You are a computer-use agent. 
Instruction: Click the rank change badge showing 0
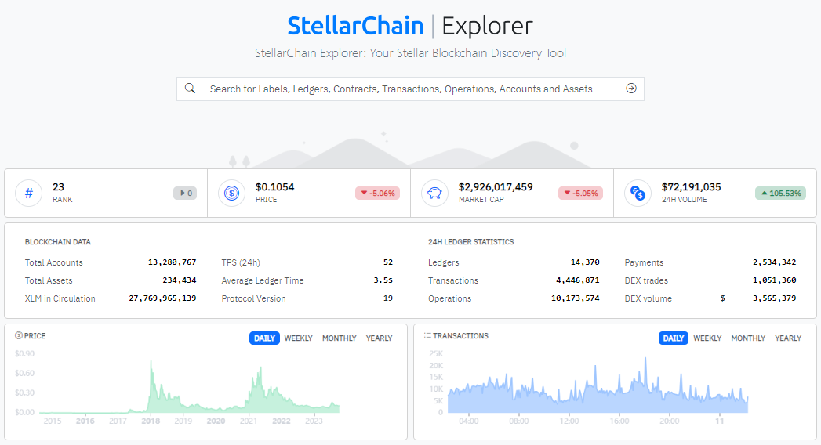(185, 193)
